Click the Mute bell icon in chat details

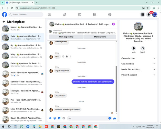pyautogui.click(x=134, y=48)
